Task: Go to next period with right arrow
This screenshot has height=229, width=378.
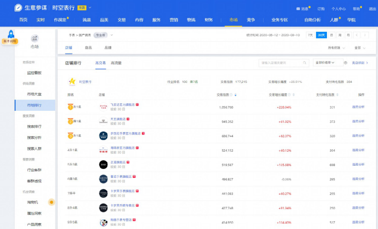Action: click(365, 35)
